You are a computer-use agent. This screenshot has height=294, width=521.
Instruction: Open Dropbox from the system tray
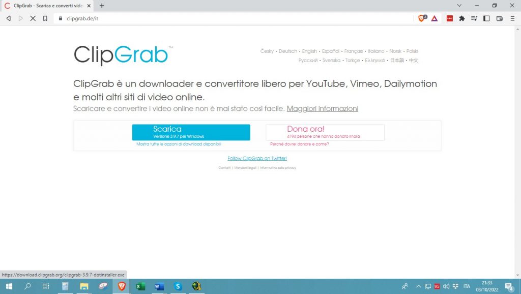(x=456, y=286)
